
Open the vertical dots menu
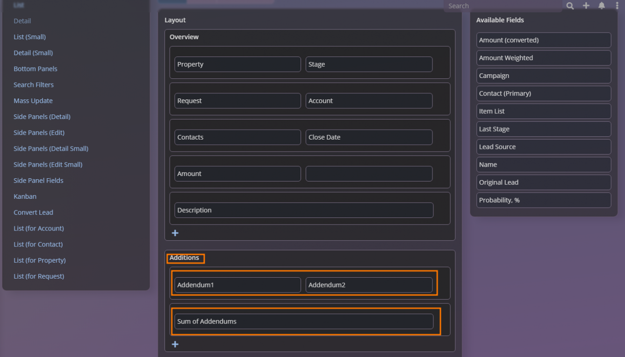(617, 6)
